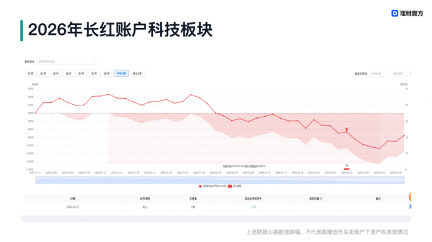Click the red buy-signal pin on the line

(x=346, y=129)
